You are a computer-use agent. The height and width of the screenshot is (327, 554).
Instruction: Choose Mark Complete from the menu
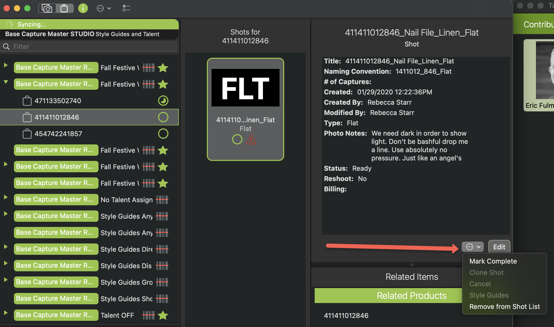pyautogui.click(x=493, y=261)
